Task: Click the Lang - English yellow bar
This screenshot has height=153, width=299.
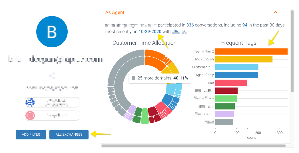Action: pyautogui.click(x=244, y=59)
